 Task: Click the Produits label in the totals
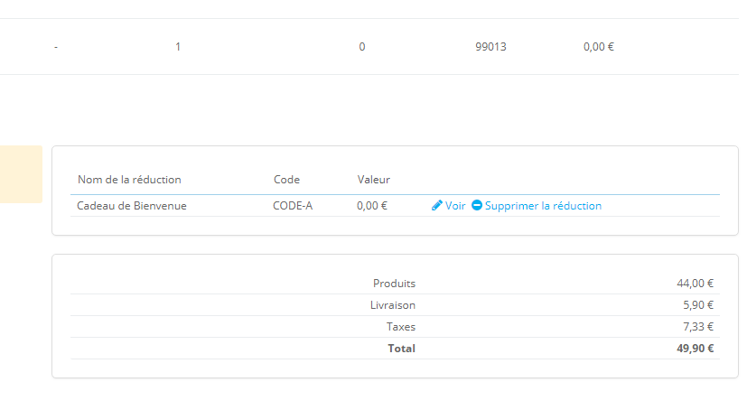coord(394,284)
